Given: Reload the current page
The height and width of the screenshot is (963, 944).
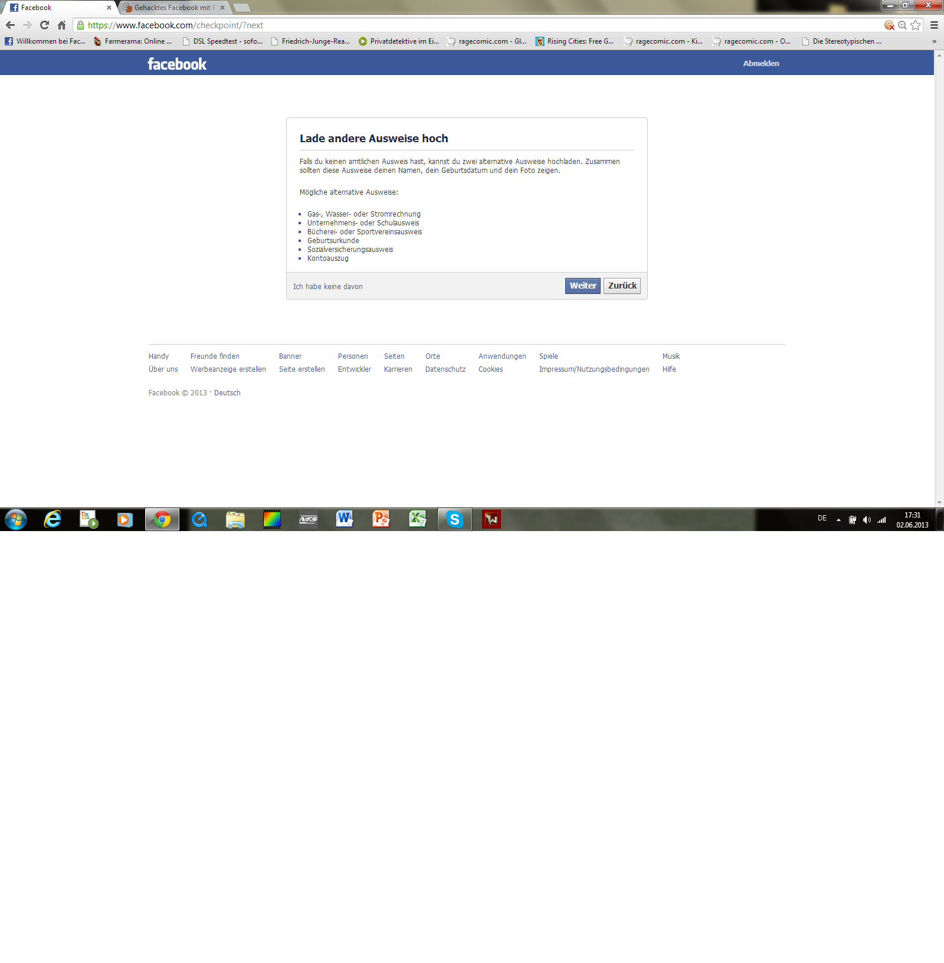Looking at the screenshot, I should click(x=44, y=25).
